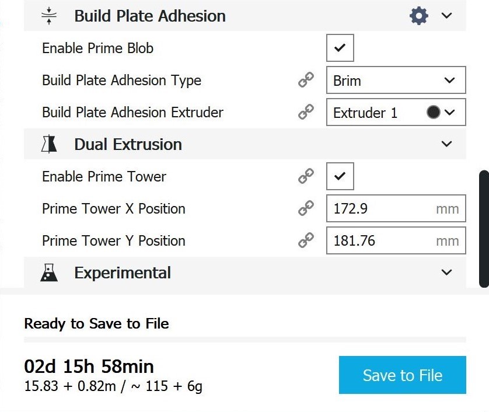Open the Build Plate Adhesion Type dropdown
Screen dimensions: 489x412
(x=396, y=80)
